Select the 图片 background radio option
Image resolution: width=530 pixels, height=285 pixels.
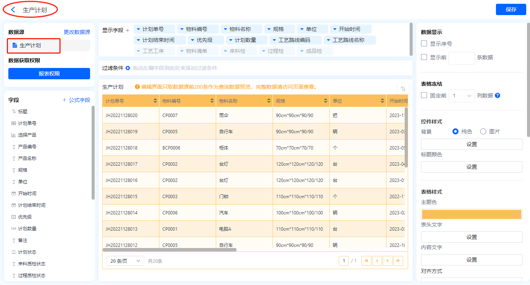483,131
